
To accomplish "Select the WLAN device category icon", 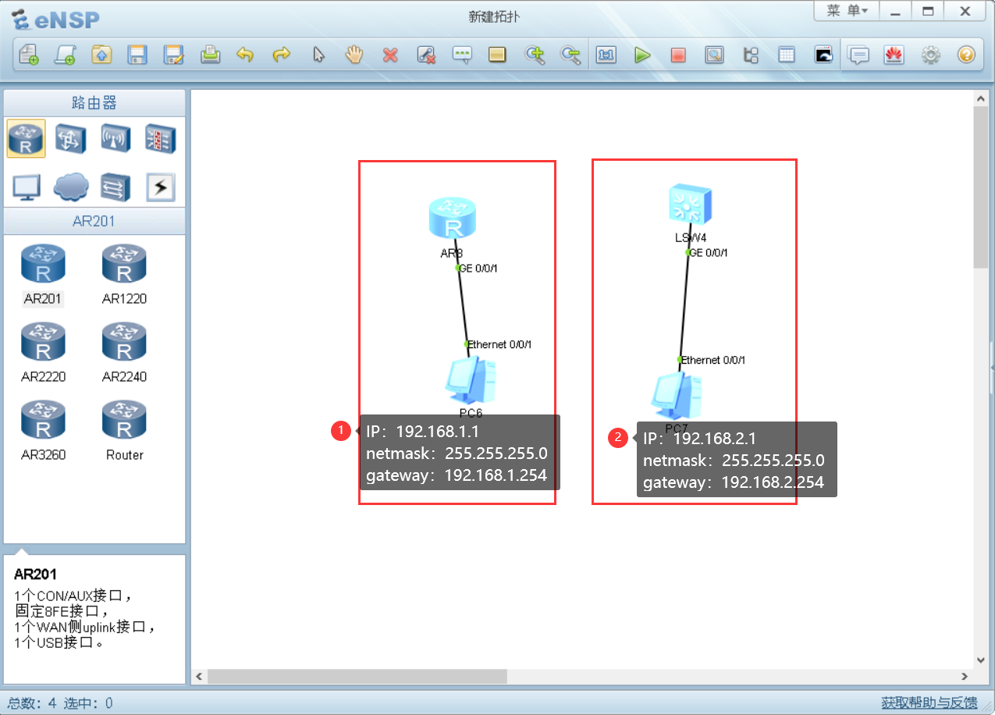I will (x=115, y=139).
